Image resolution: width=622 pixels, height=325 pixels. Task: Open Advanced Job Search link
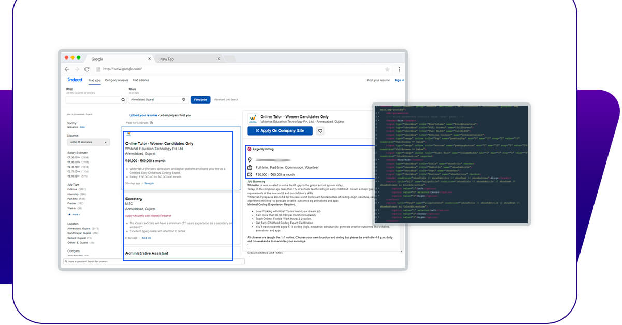226,99
